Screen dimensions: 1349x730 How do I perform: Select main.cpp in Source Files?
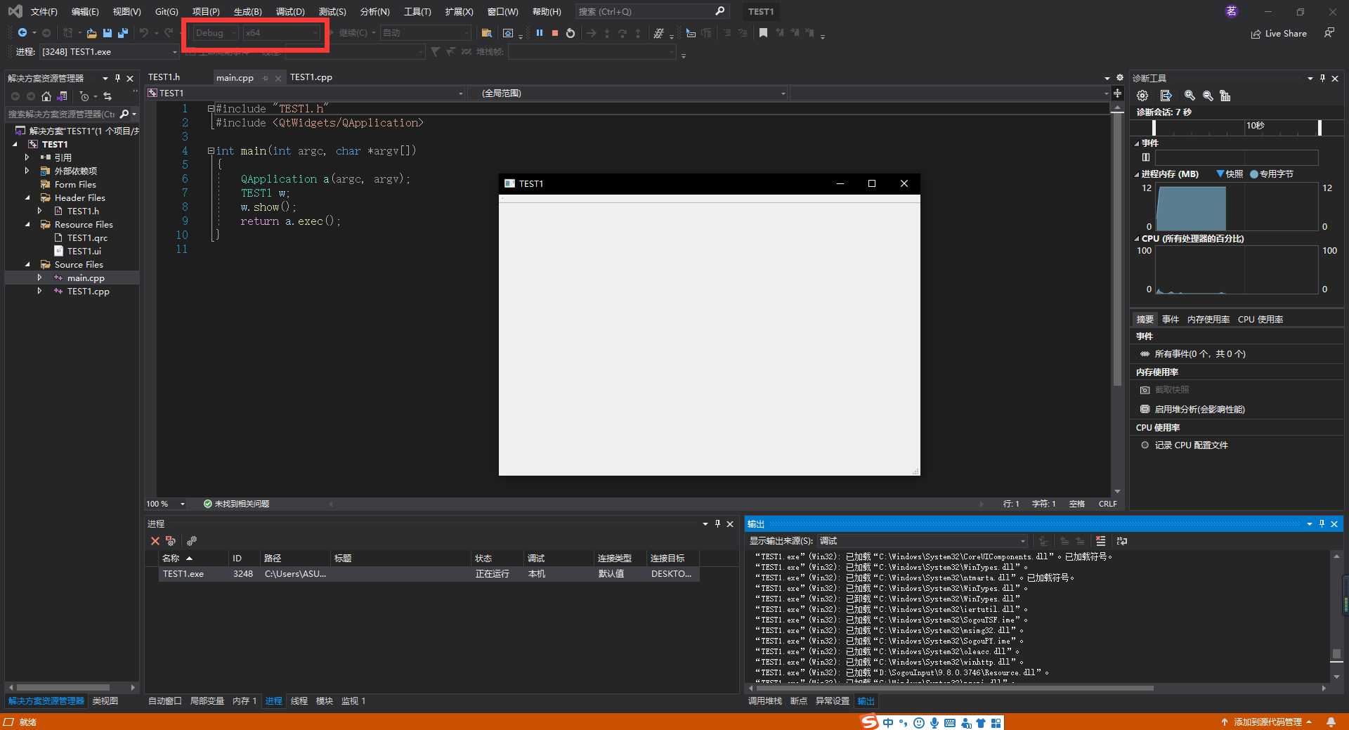[86, 278]
